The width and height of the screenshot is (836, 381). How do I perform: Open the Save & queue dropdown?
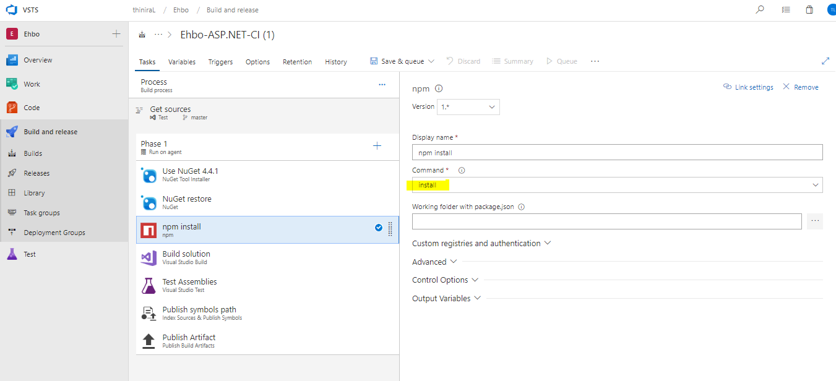pyautogui.click(x=402, y=61)
